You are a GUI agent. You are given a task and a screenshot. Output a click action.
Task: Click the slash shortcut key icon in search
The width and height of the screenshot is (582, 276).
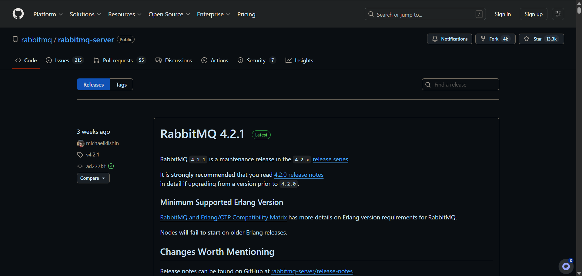pyautogui.click(x=479, y=14)
